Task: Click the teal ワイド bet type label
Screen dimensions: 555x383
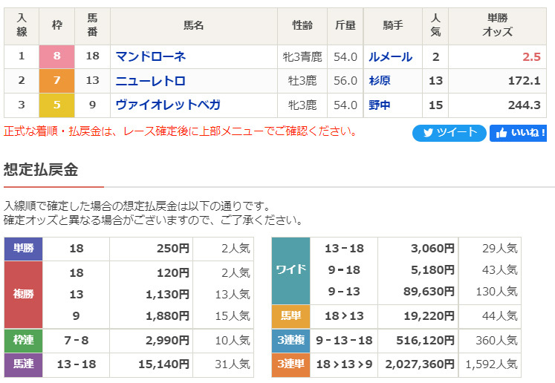Action: tap(291, 269)
